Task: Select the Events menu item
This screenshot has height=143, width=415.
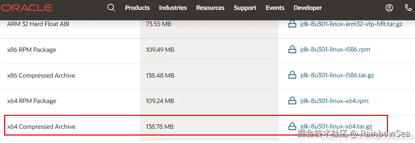Action: pos(275,8)
